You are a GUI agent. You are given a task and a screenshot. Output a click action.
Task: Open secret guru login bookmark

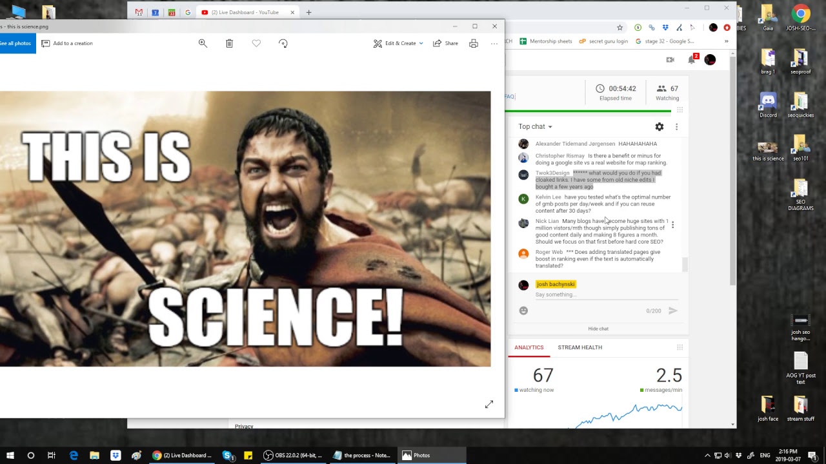[x=603, y=41]
